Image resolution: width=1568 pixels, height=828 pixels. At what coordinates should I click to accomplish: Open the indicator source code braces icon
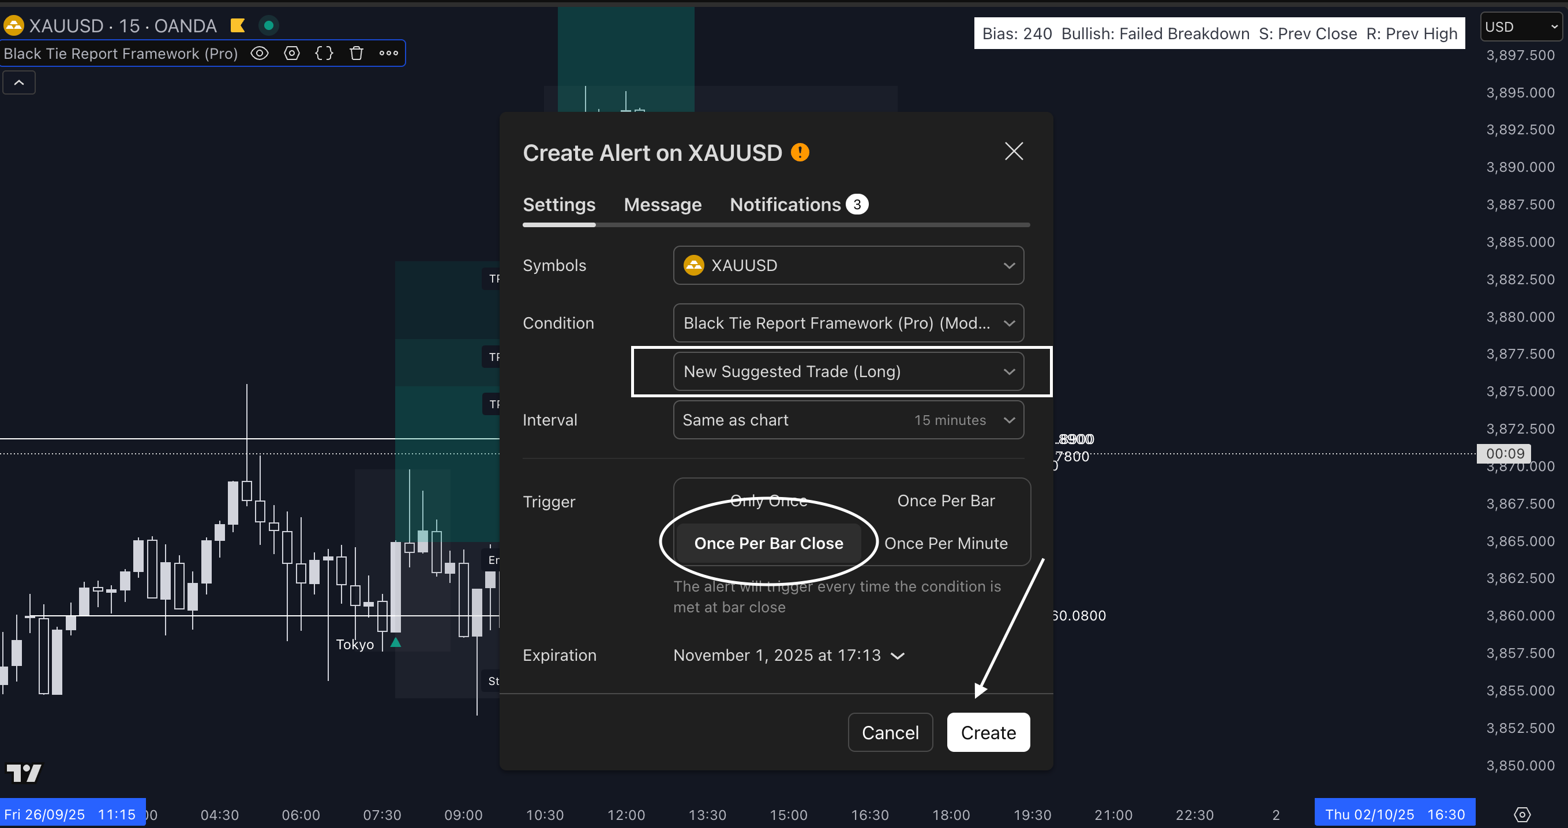tap(324, 54)
